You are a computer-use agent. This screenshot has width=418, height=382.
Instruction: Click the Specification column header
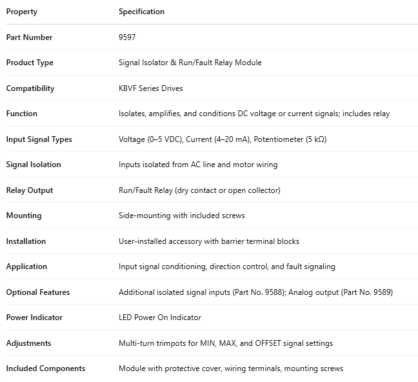141,12
